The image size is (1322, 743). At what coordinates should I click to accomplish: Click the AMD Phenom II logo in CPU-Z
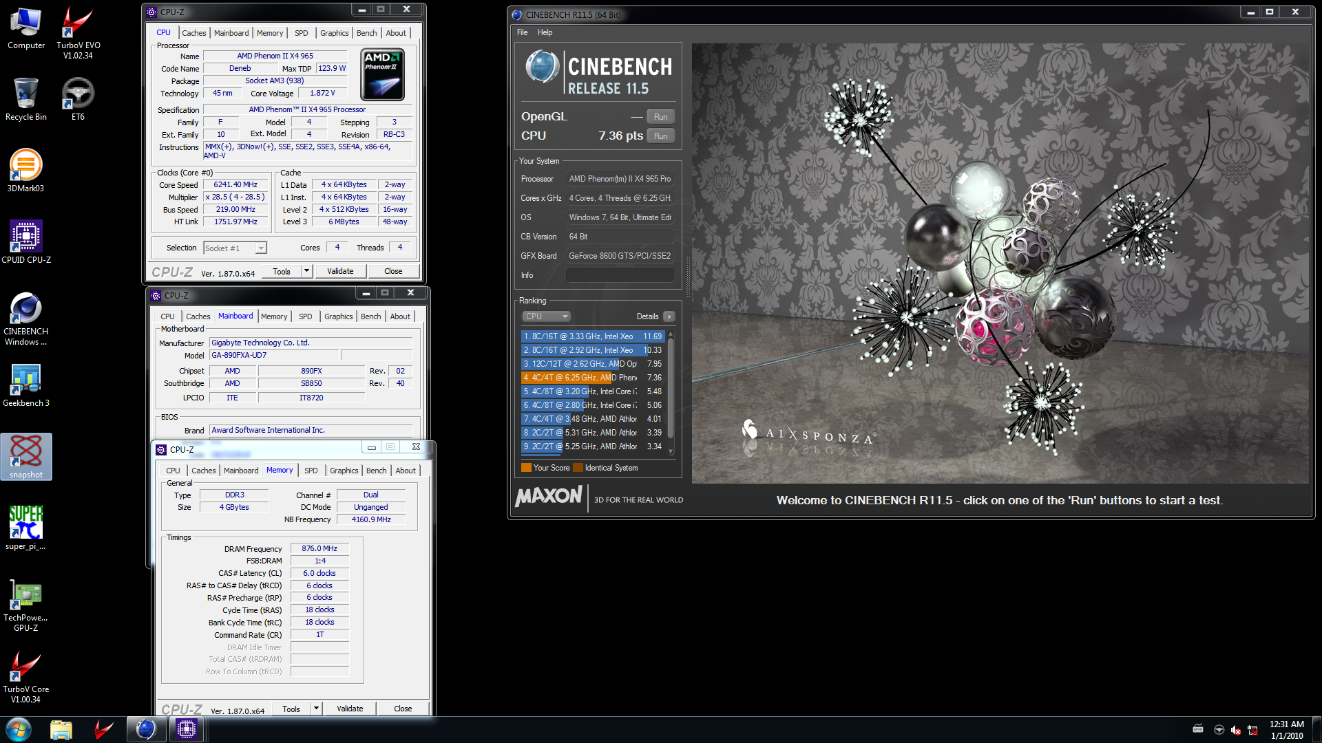pyautogui.click(x=383, y=75)
